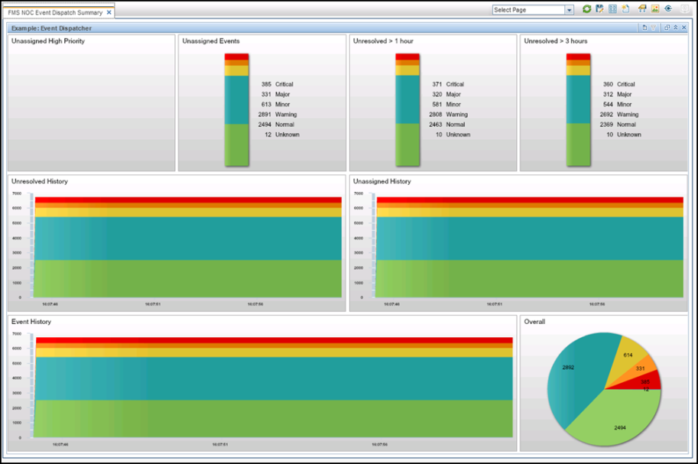Click the 2808 Warning row
This screenshot has height=464, width=698.
pyautogui.click(x=448, y=115)
